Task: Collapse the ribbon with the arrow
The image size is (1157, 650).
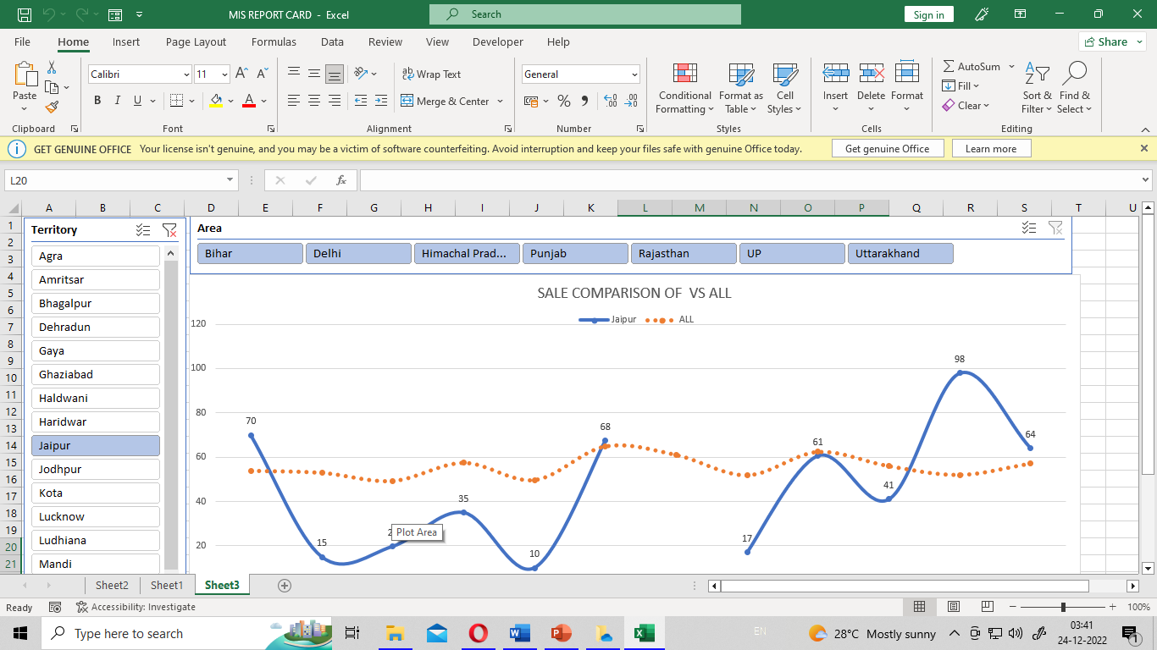Action: coord(1144,129)
